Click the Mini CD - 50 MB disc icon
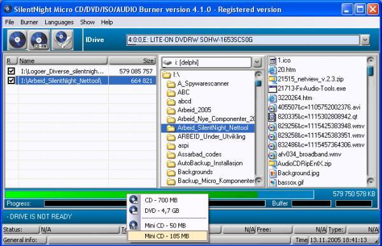 [x=134, y=225]
